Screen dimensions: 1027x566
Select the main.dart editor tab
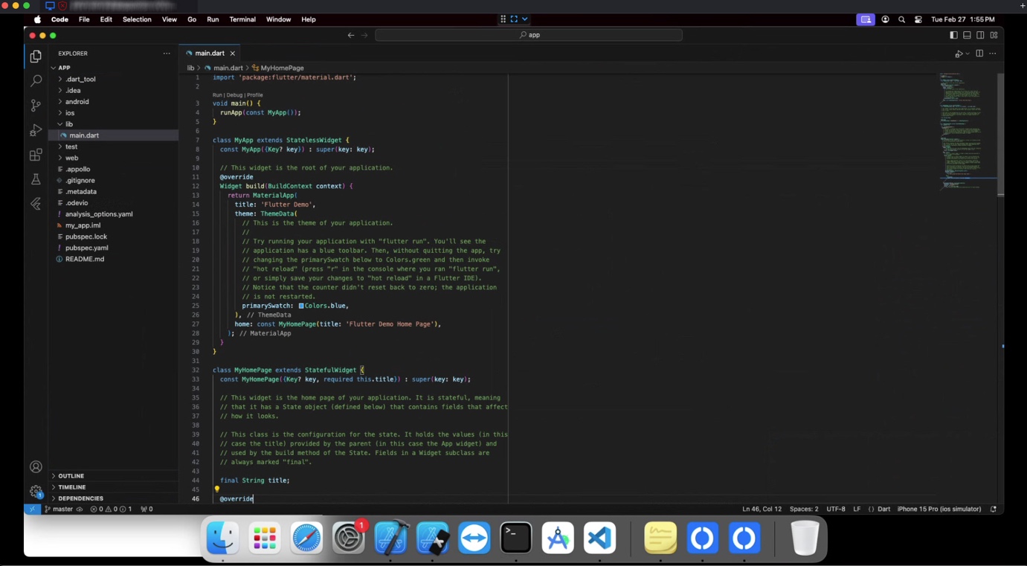click(209, 54)
